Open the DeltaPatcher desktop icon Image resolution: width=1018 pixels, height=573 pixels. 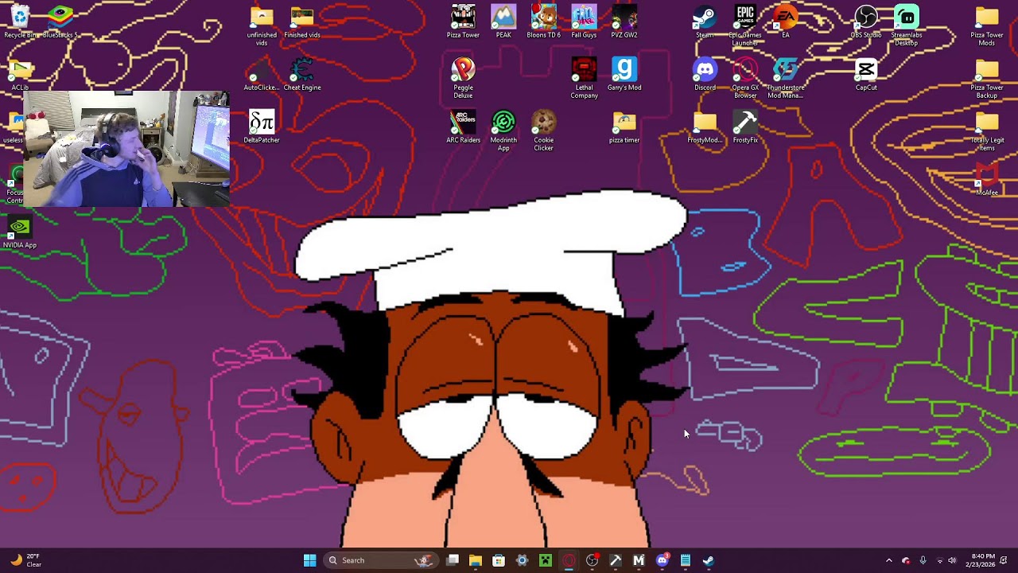point(262,127)
